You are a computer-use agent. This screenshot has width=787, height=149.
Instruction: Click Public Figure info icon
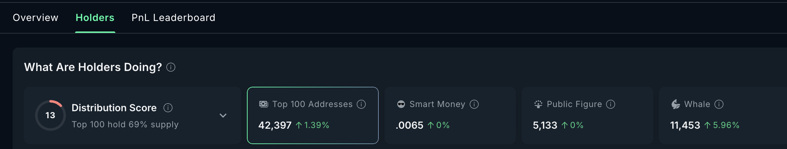[x=611, y=104]
